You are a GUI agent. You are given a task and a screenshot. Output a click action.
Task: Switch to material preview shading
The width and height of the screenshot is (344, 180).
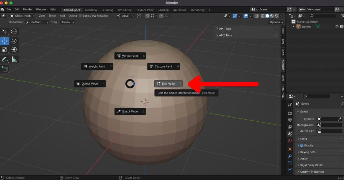click(272, 16)
